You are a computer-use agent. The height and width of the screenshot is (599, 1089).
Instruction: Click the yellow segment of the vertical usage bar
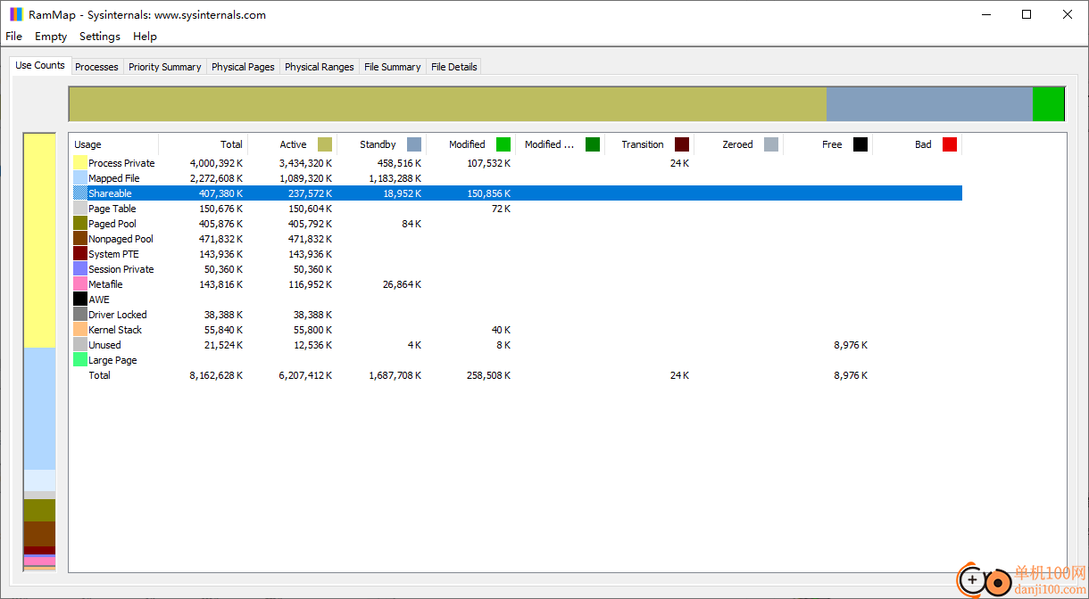[39, 241]
